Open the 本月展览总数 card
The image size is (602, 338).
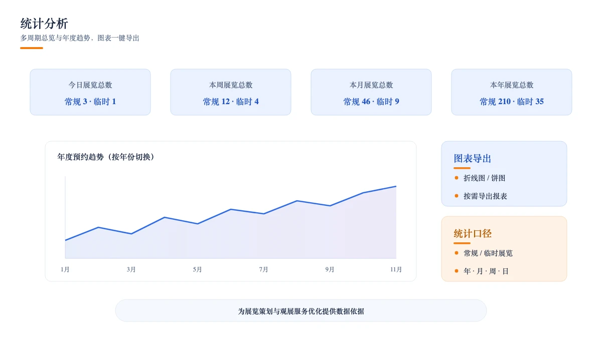click(371, 92)
